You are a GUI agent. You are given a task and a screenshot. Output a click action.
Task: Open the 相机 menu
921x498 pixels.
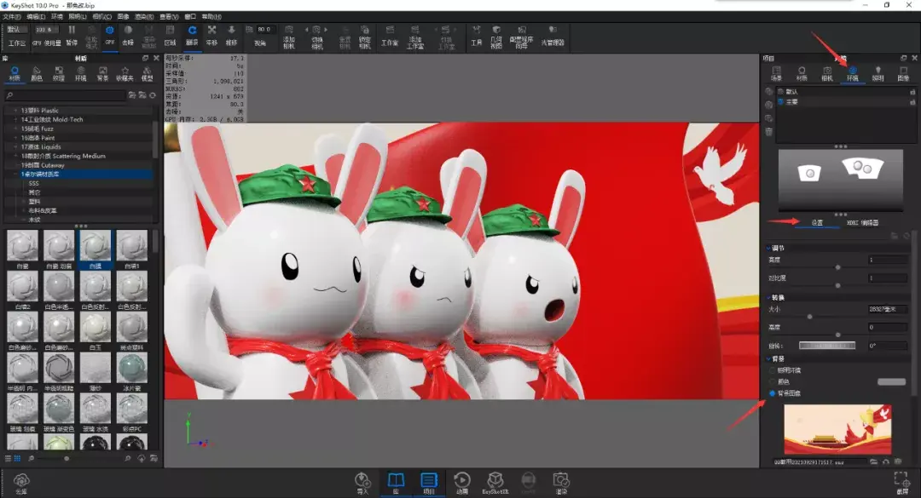[x=102, y=16]
